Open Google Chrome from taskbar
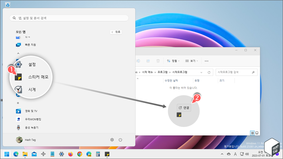283x159 pixels. click(x=80, y=154)
